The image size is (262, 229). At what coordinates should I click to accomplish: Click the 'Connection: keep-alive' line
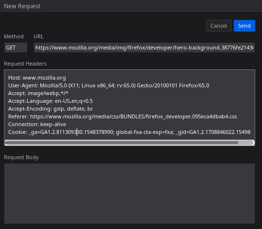[37, 124]
